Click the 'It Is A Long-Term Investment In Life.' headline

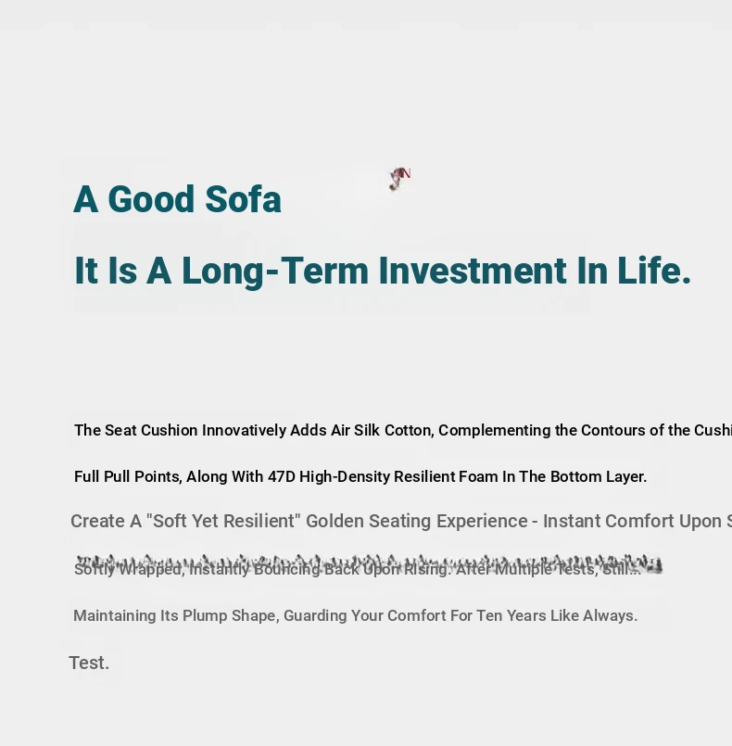pyautogui.click(x=383, y=271)
